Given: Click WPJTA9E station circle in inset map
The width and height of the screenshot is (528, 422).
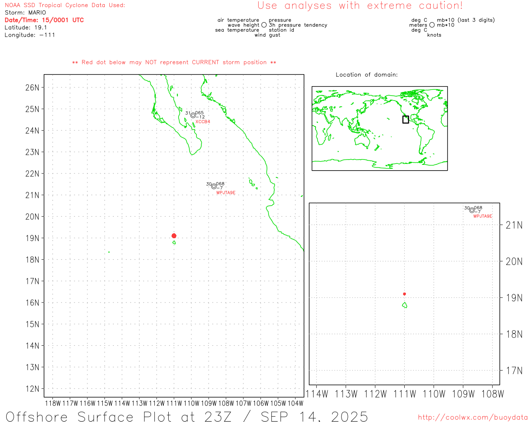Looking at the screenshot, I should point(472,210).
